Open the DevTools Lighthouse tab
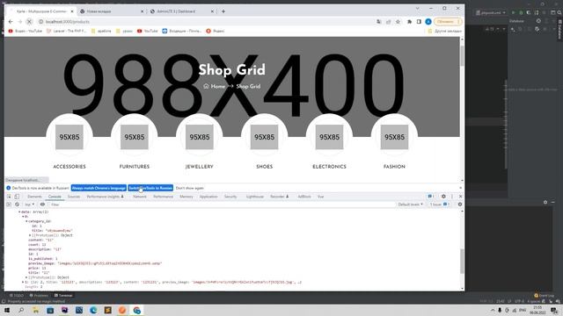 (x=255, y=197)
